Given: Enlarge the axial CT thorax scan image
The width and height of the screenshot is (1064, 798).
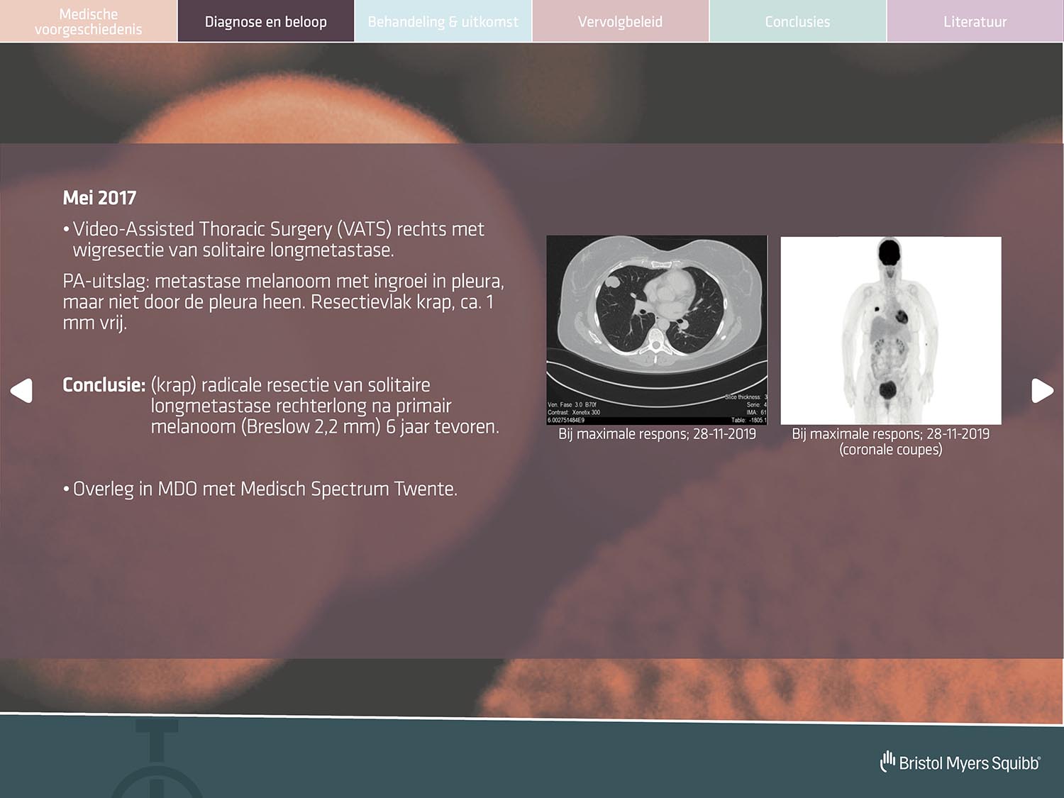Looking at the screenshot, I should click(x=657, y=330).
